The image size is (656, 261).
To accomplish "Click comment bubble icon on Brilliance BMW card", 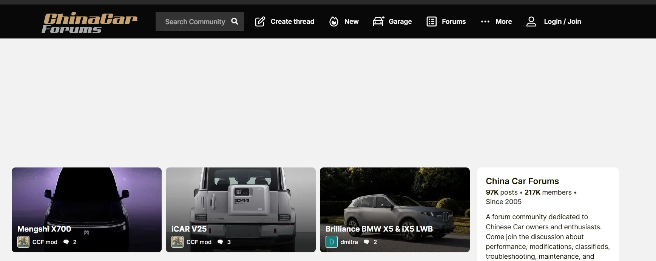I will pyautogui.click(x=366, y=242).
